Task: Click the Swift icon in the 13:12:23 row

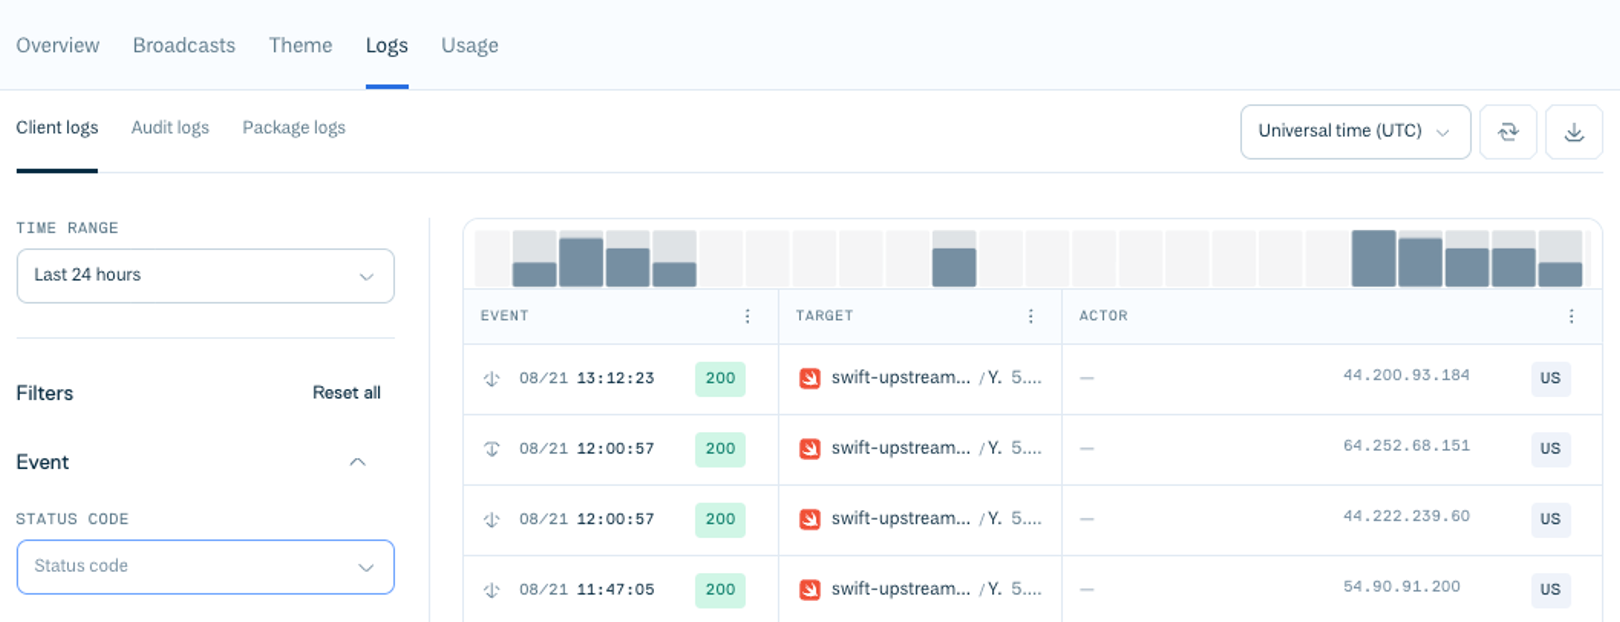Action: click(x=810, y=378)
